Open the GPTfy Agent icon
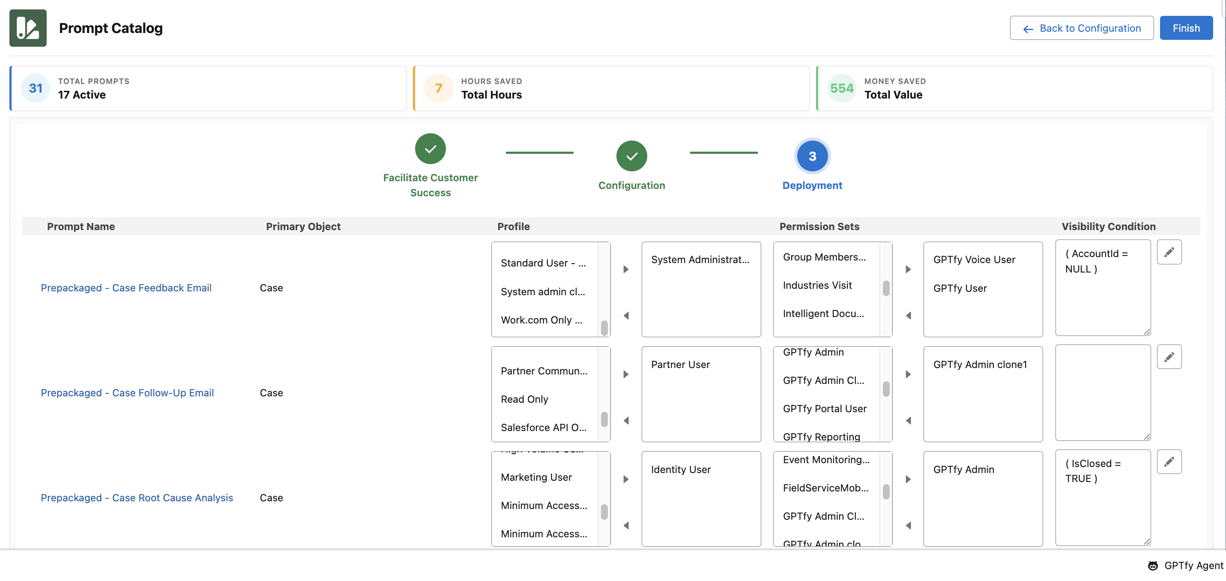This screenshot has height=581, width=1226. pyautogui.click(x=1152, y=566)
